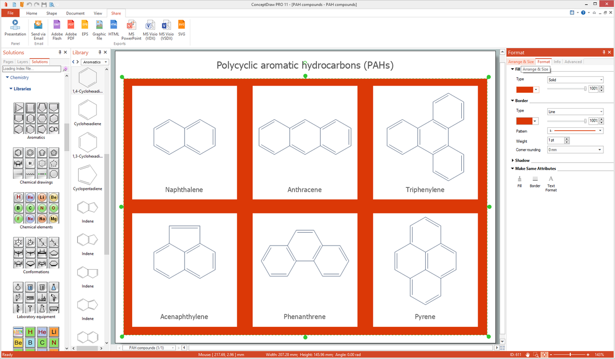The height and width of the screenshot is (359, 615).
Task: Export the diagram as Adobe PDF
Action: point(71,30)
